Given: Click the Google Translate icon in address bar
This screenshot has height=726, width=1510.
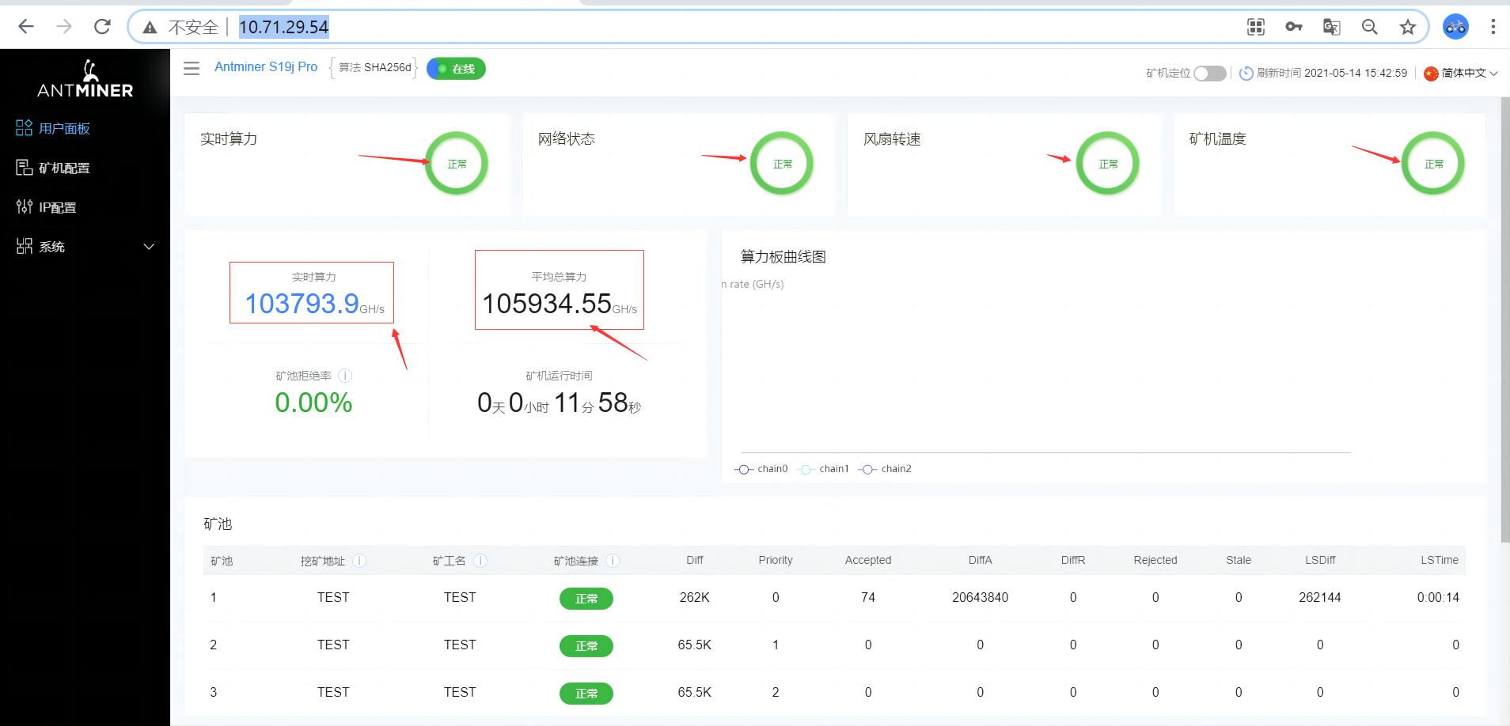Looking at the screenshot, I should 1331,26.
